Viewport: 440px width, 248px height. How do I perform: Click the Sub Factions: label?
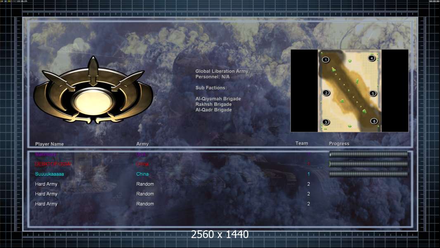coord(211,88)
